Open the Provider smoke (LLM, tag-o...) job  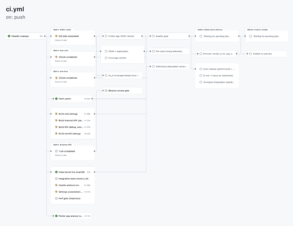pos(217,54)
